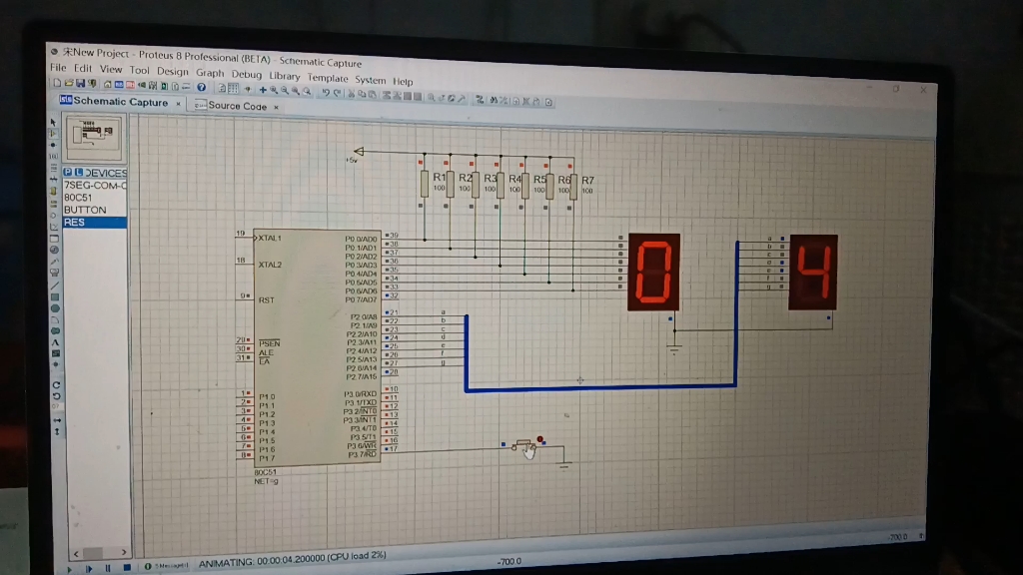Click the 'L' library manage button
1023x575 pixels.
pyautogui.click(x=78, y=172)
